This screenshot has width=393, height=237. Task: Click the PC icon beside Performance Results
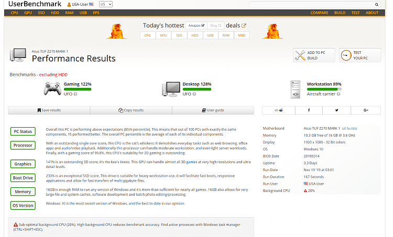click(x=18, y=55)
